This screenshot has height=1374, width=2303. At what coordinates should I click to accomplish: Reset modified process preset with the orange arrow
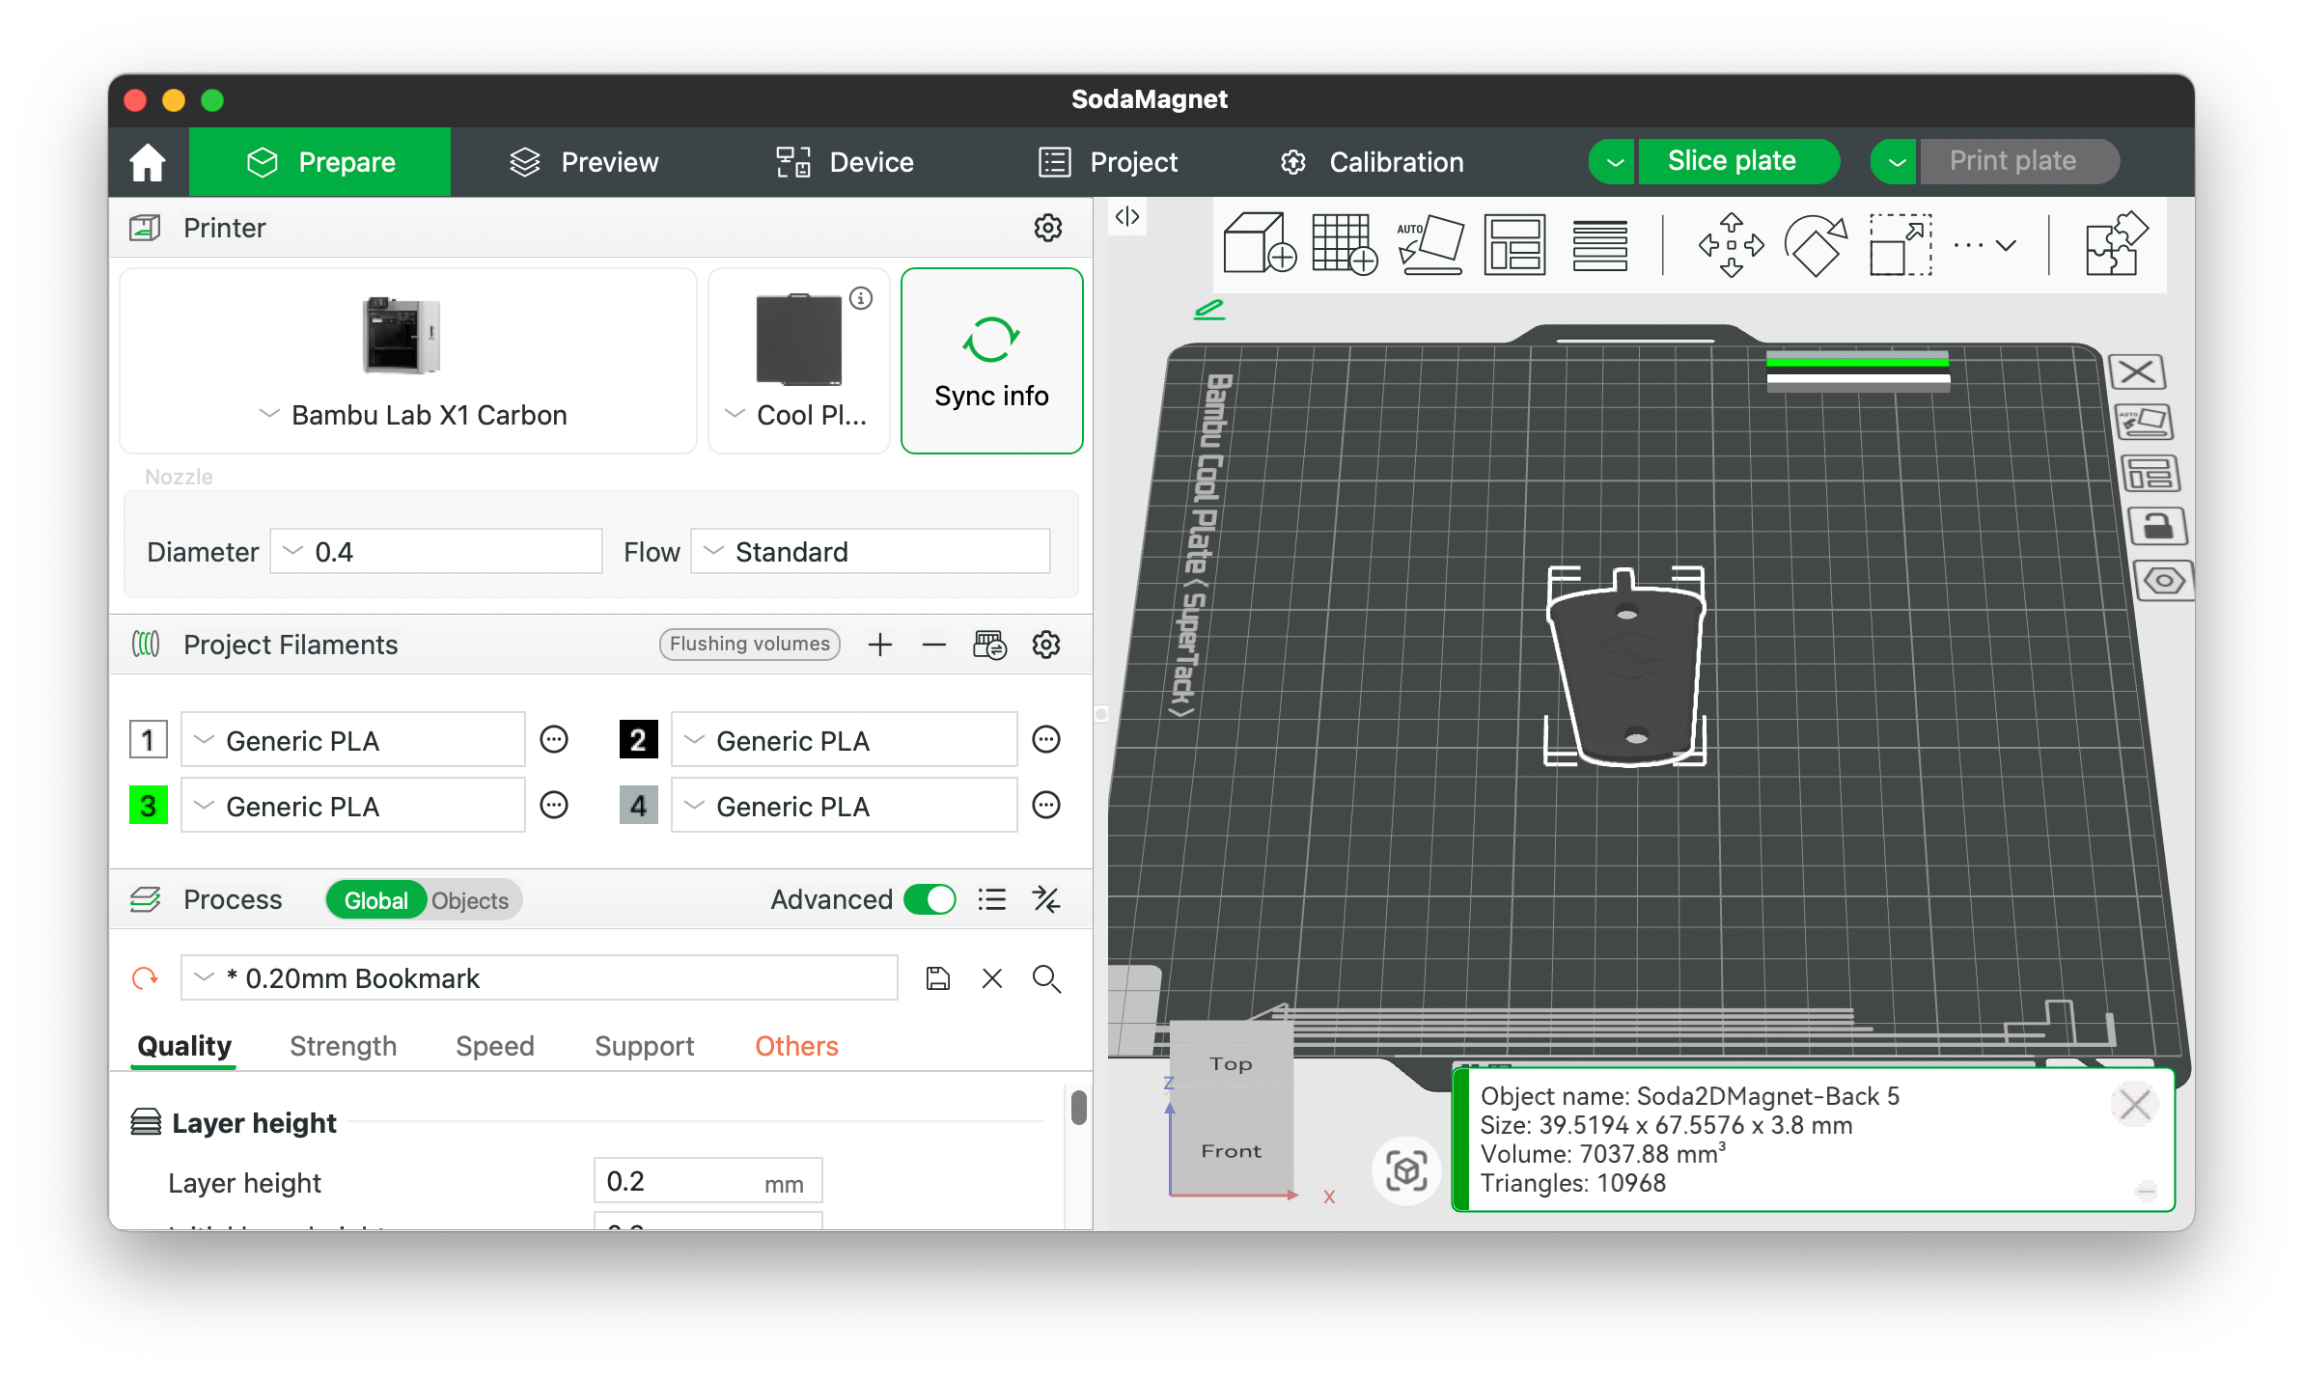145,978
